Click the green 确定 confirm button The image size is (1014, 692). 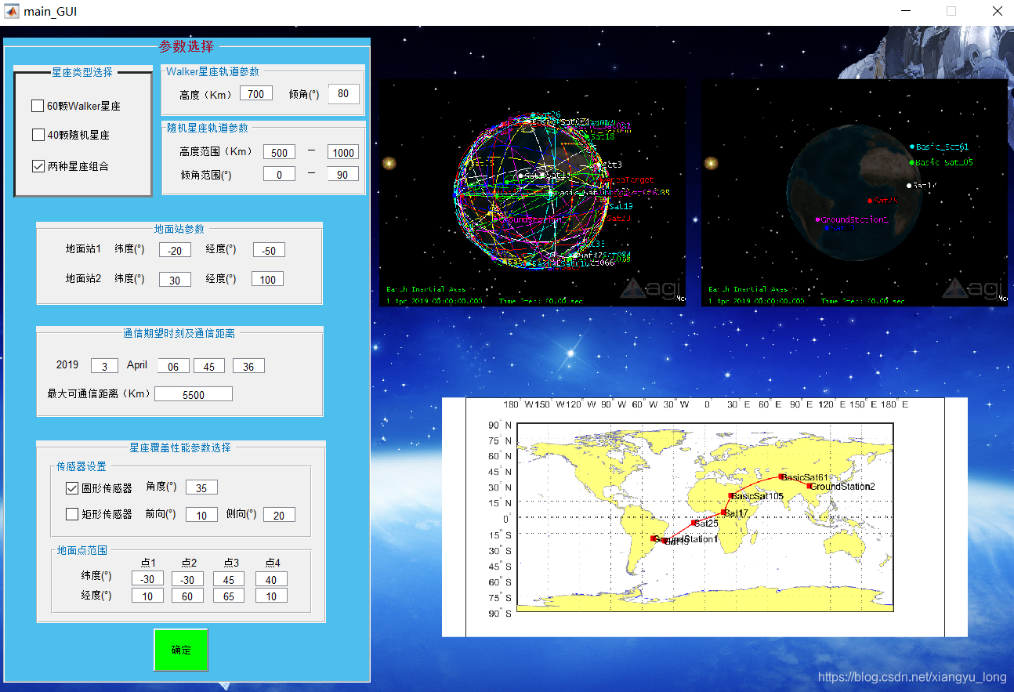click(x=181, y=650)
